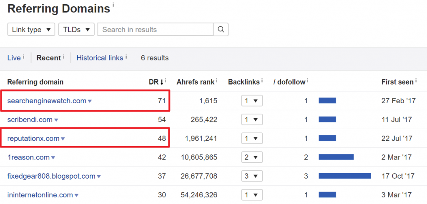The width and height of the screenshot is (427, 204).
Task: Click the search magnifier button
Action: (221, 30)
